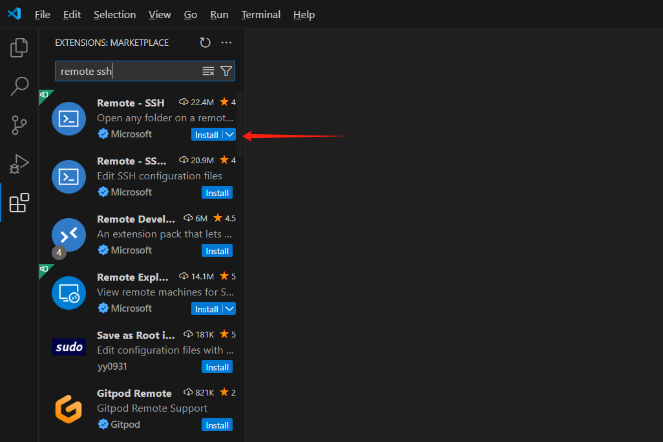Open the extensions filter funnel

[x=226, y=71]
